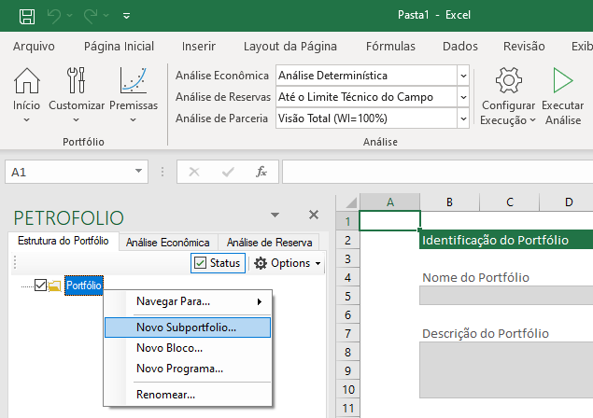The width and height of the screenshot is (593, 418).
Task: Click the Portfólio folder icon
Action: [x=55, y=286]
